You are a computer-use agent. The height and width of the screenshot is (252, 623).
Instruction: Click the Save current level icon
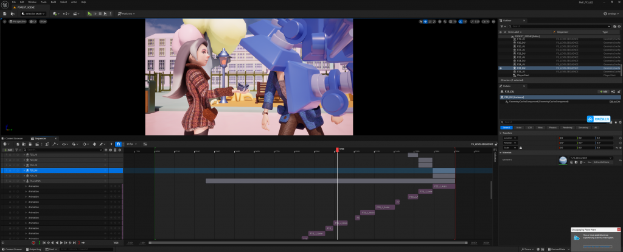[x=5, y=13]
